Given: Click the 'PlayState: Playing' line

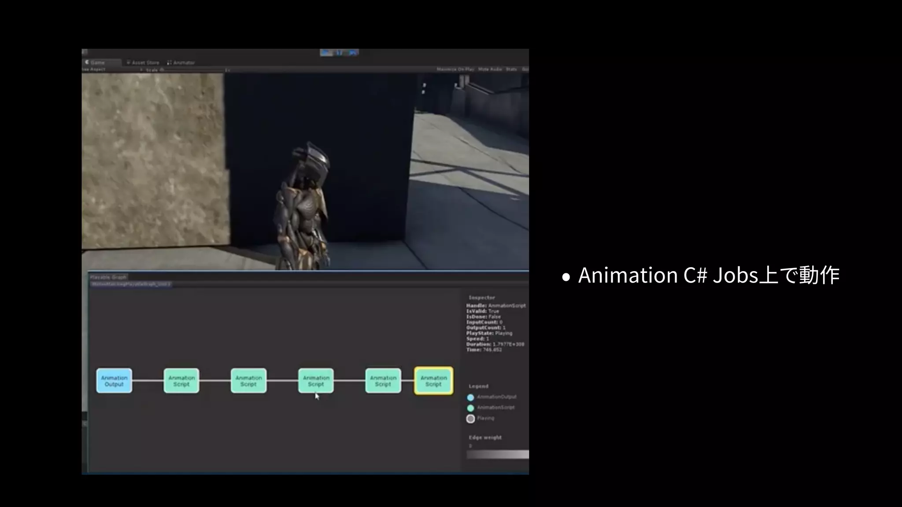Looking at the screenshot, I should (x=489, y=333).
